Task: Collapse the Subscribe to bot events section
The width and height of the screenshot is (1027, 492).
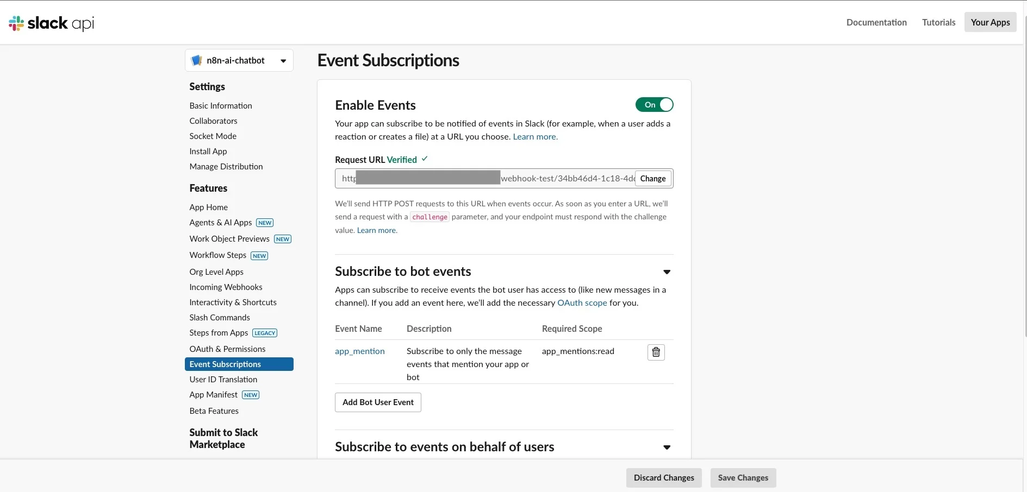Action: click(667, 272)
